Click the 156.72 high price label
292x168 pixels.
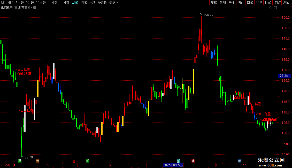click(x=208, y=15)
